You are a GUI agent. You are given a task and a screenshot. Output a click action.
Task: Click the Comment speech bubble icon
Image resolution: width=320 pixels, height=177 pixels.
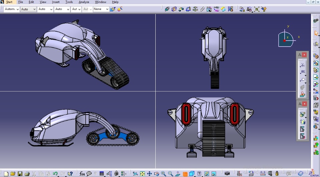(x=89, y=174)
